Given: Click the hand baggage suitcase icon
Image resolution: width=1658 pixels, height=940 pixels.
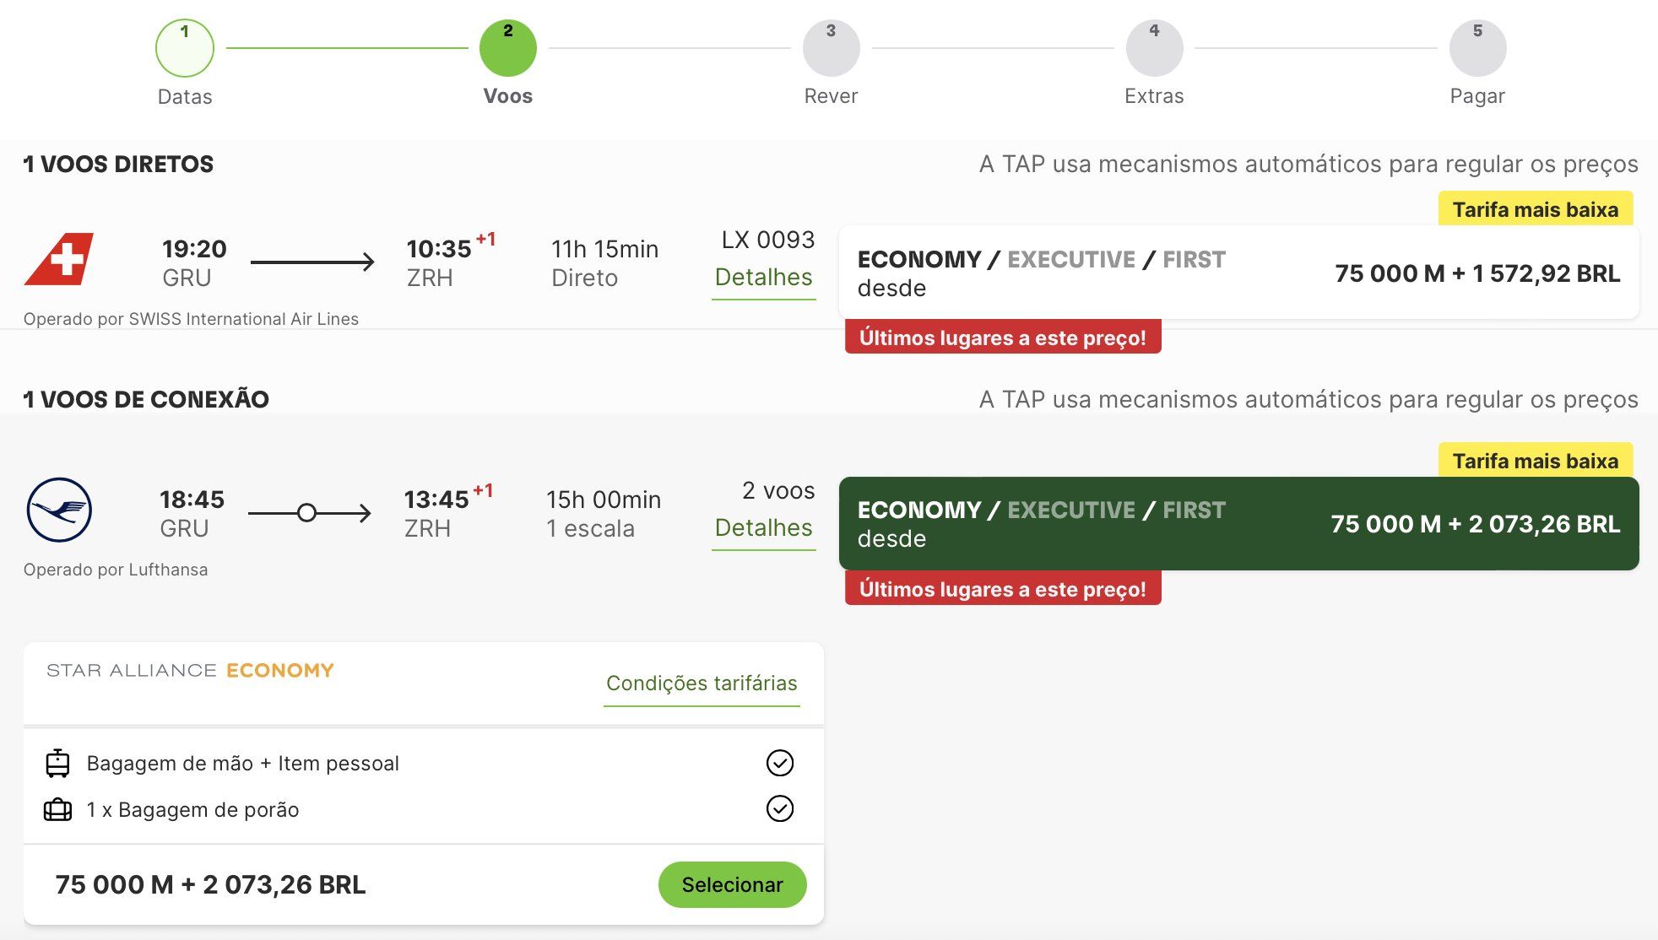Looking at the screenshot, I should (57, 763).
